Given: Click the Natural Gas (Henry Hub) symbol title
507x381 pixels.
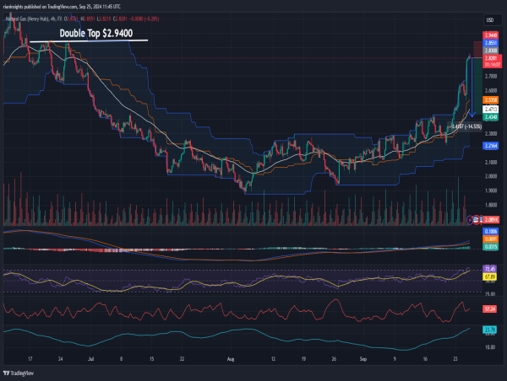Looking at the screenshot, I should click(27, 19).
